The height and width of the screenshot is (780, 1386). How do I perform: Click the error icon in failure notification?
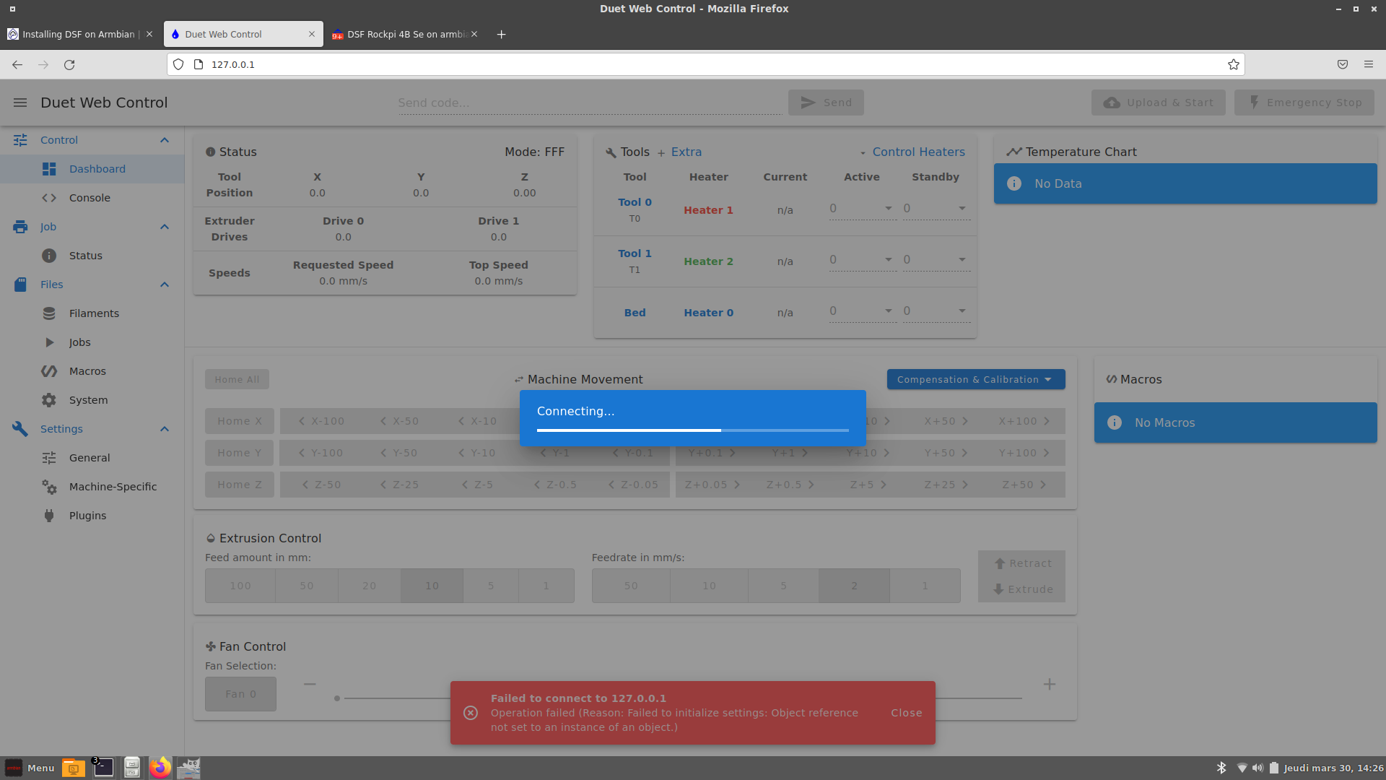471,713
